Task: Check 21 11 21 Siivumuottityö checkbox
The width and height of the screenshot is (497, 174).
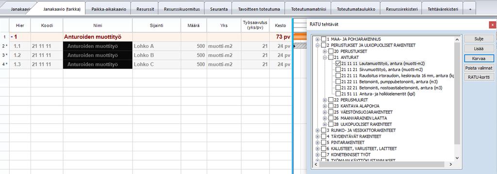Action: point(338,70)
